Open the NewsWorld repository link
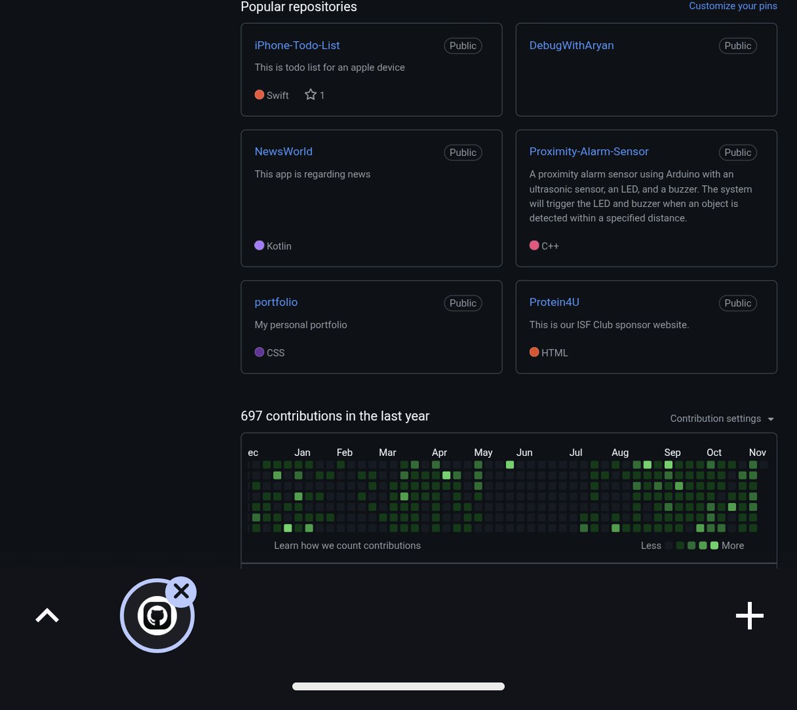The width and height of the screenshot is (797, 710). pos(284,151)
